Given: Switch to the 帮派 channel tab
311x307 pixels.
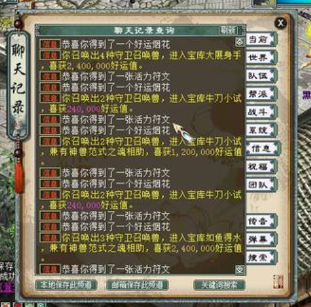Looking at the screenshot, I should point(261,94).
